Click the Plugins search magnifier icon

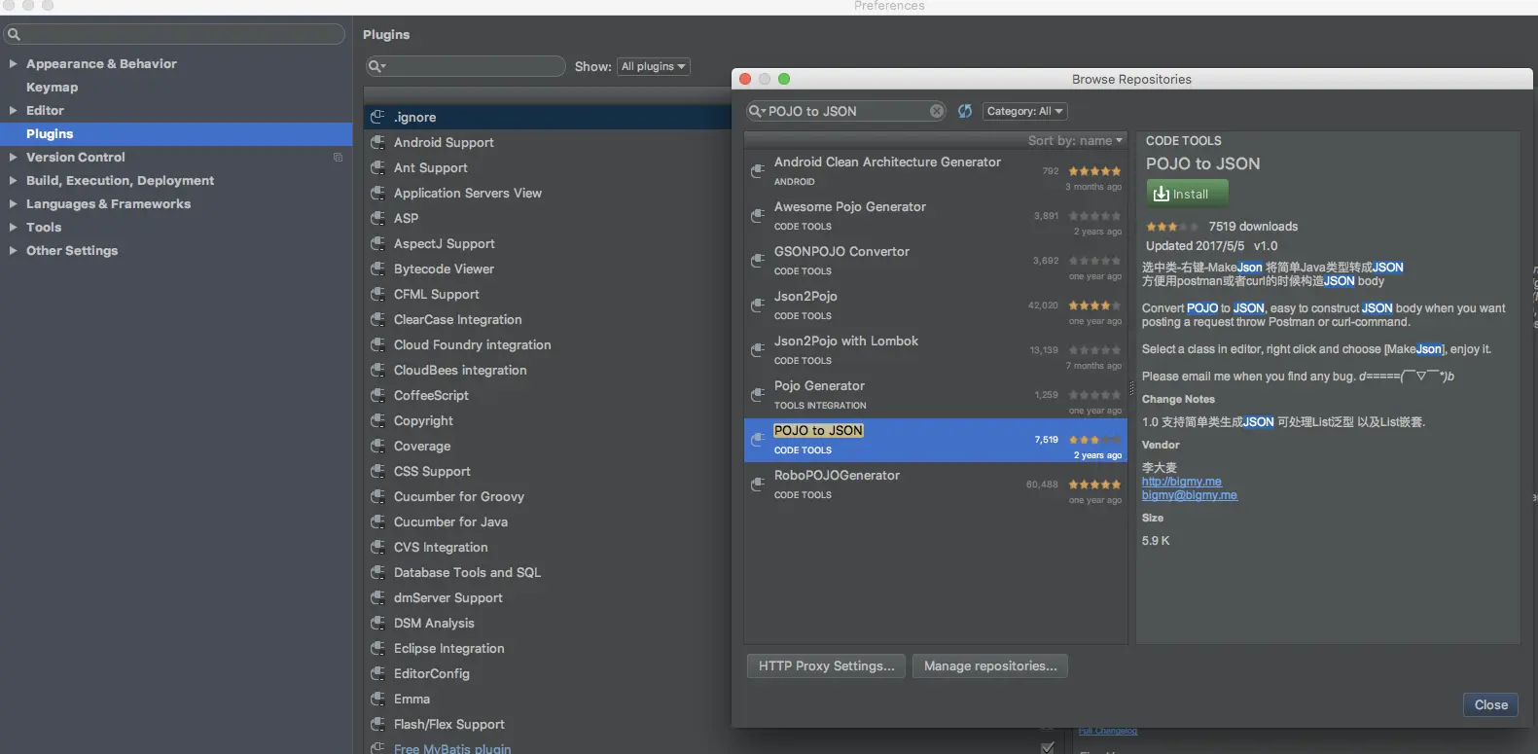376,66
